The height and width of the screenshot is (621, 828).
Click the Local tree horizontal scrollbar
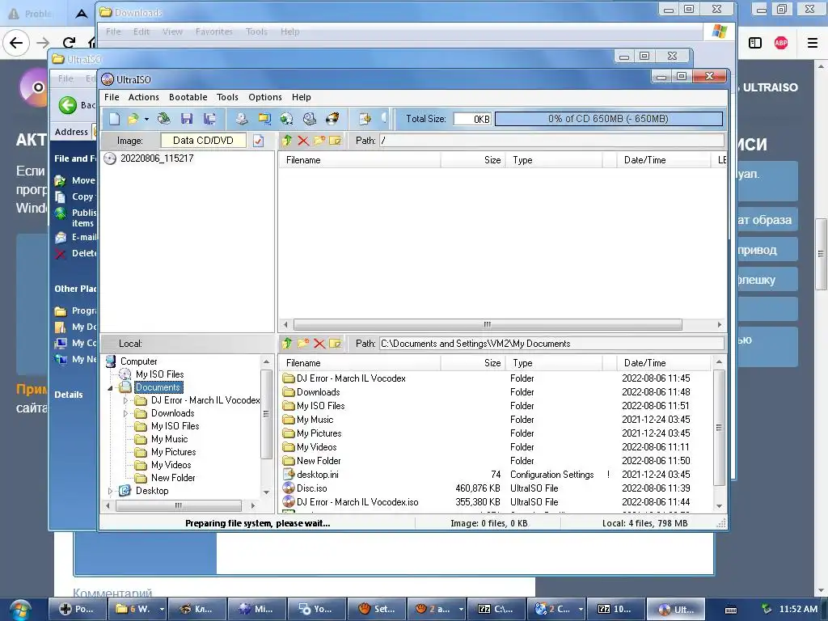[180, 505]
